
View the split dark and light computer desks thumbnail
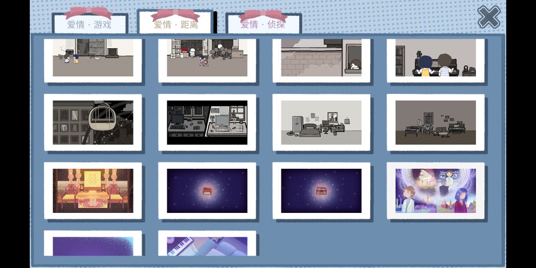(207, 123)
